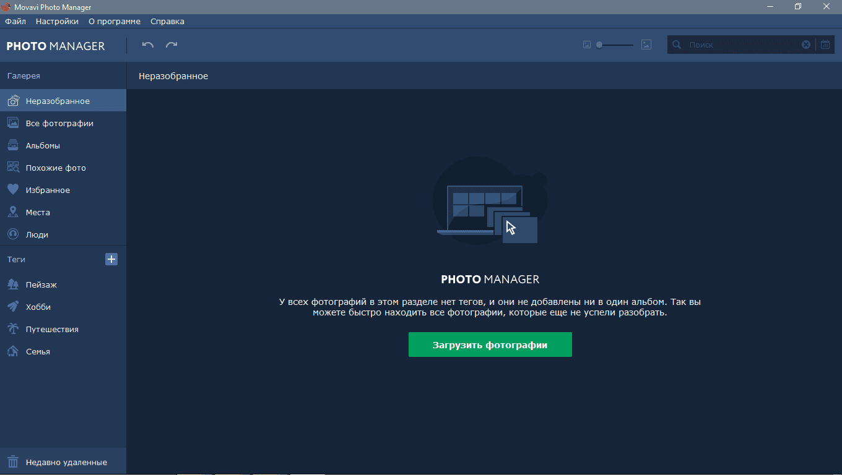
Task: Click the Галерея section header
Action: pos(24,75)
